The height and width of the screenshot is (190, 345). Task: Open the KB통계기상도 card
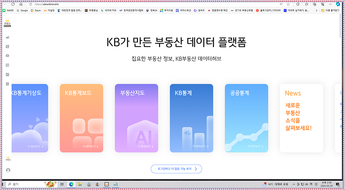click(x=30, y=118)
